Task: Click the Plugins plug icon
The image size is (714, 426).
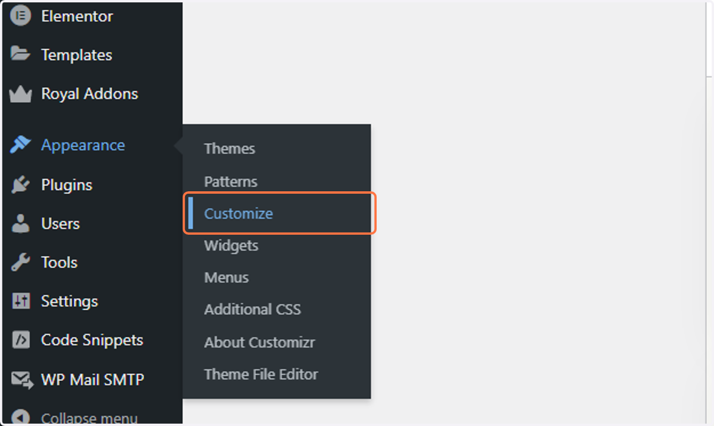Action: click(x=20, y=185)
